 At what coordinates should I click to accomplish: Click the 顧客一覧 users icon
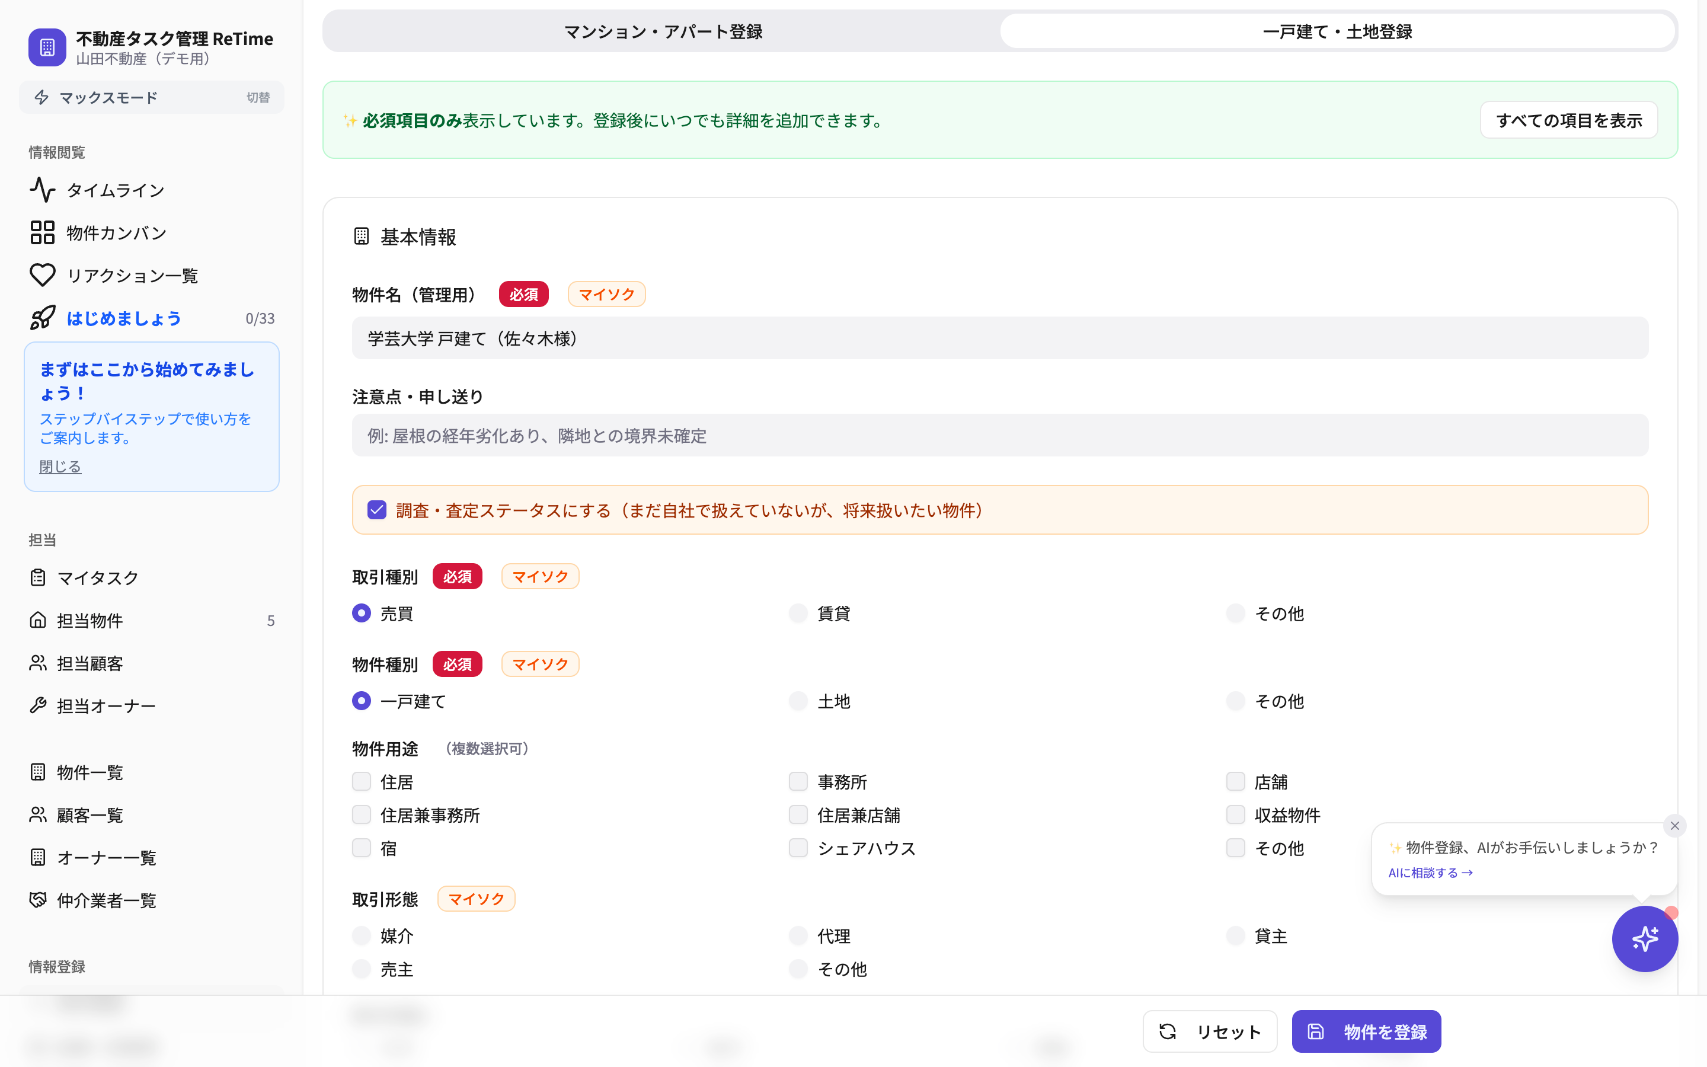[x=38, y=814]
